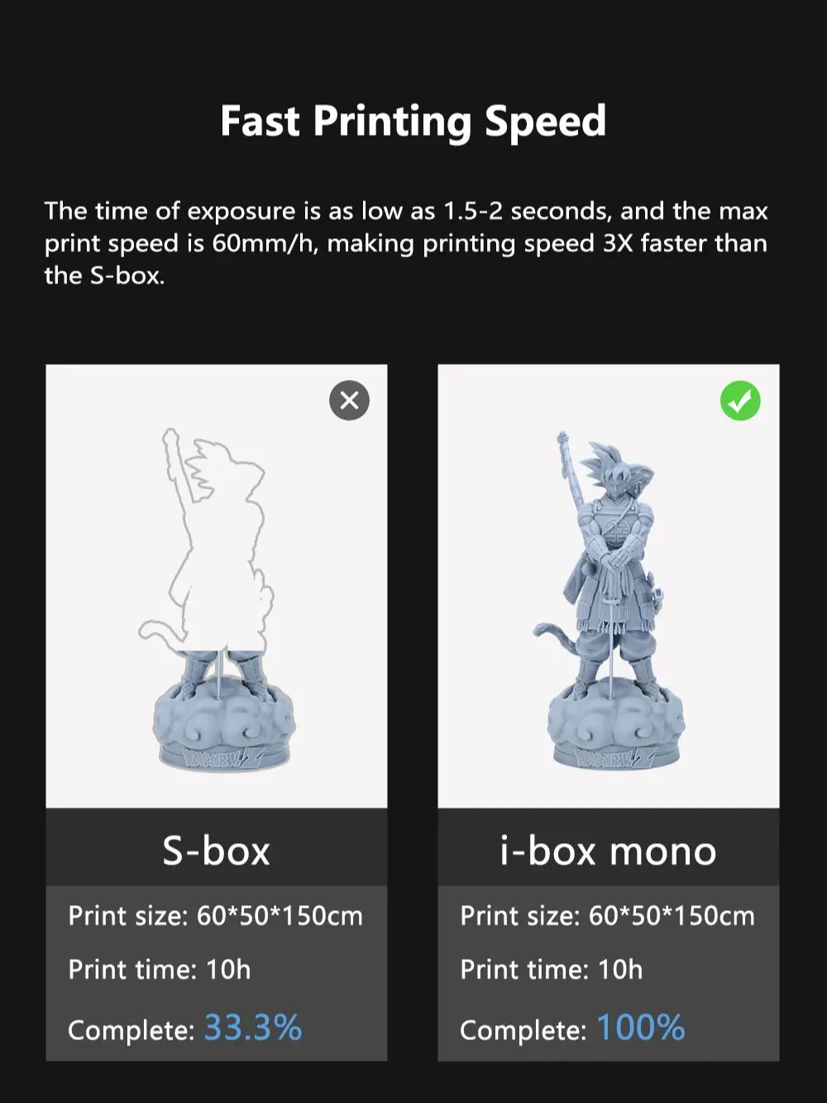Click the green checkmark icon on i-box mono card
Viewport: 827px width, 1103px height.
[x=740, y=400]
